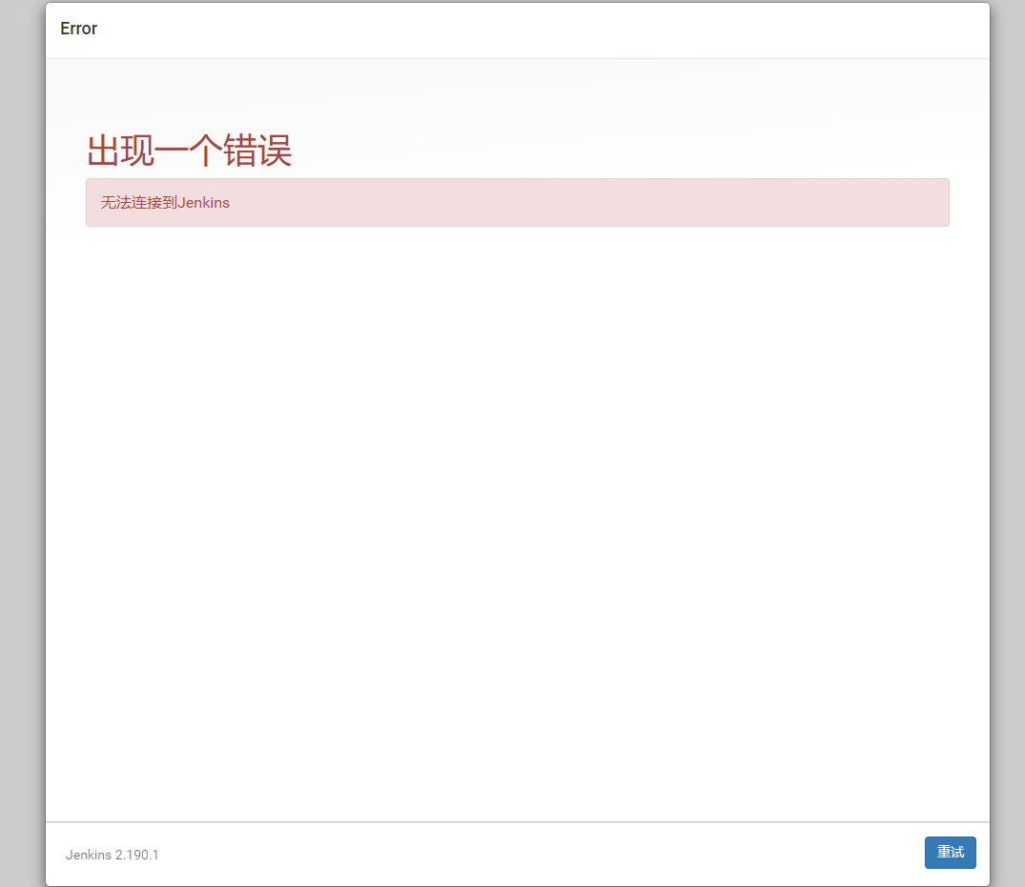Click the footer area between version and 重试
The height and width of the screenshot is (887, 1025).
[534, 854]
